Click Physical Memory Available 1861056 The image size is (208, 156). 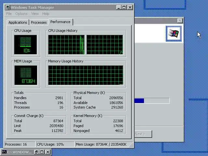116,103
